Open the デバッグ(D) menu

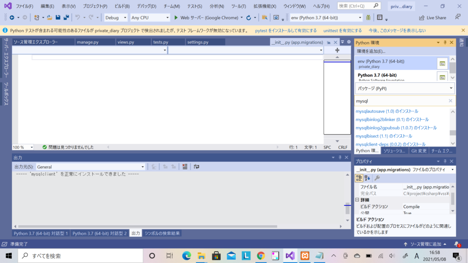click(147, 6)
